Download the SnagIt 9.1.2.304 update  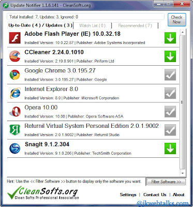pyautogui.click(x=170, y=149)
